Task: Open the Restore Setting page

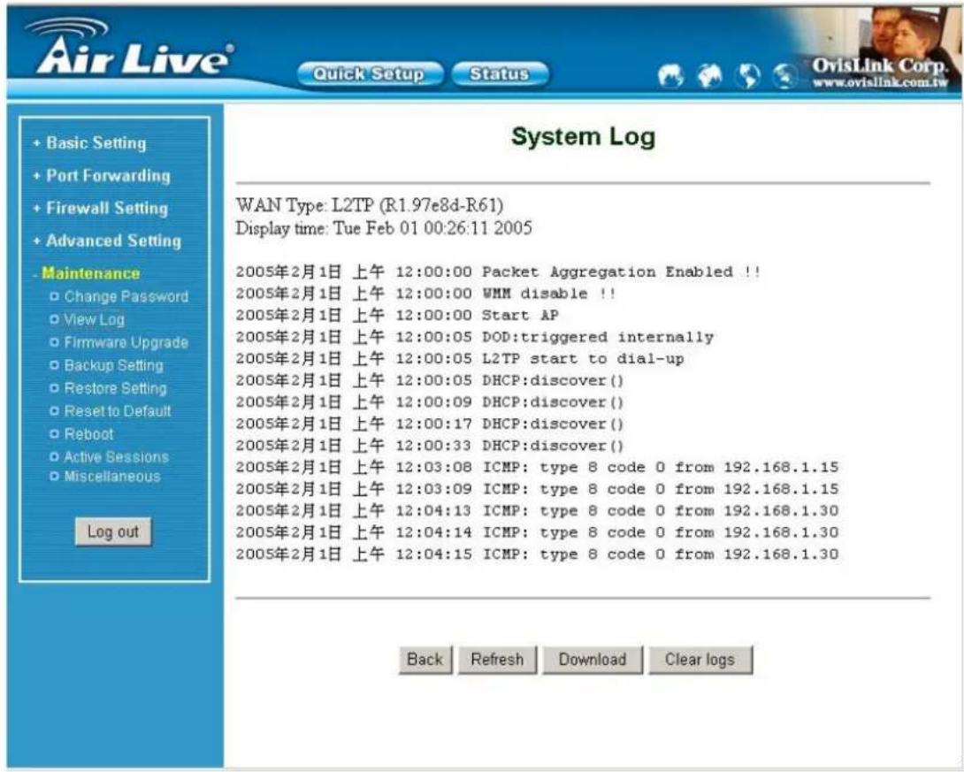Action: [x=116, y=388]
